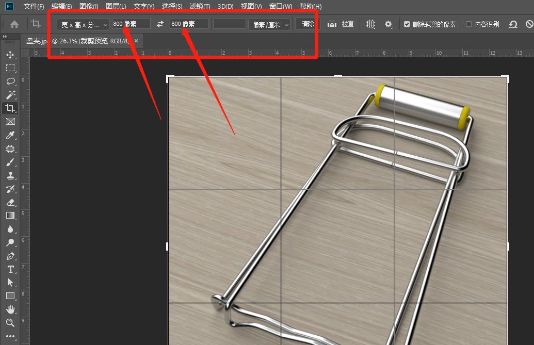534x345 pixels.
Task: Select the Lasso tool
Action: (x=10, y=81)
